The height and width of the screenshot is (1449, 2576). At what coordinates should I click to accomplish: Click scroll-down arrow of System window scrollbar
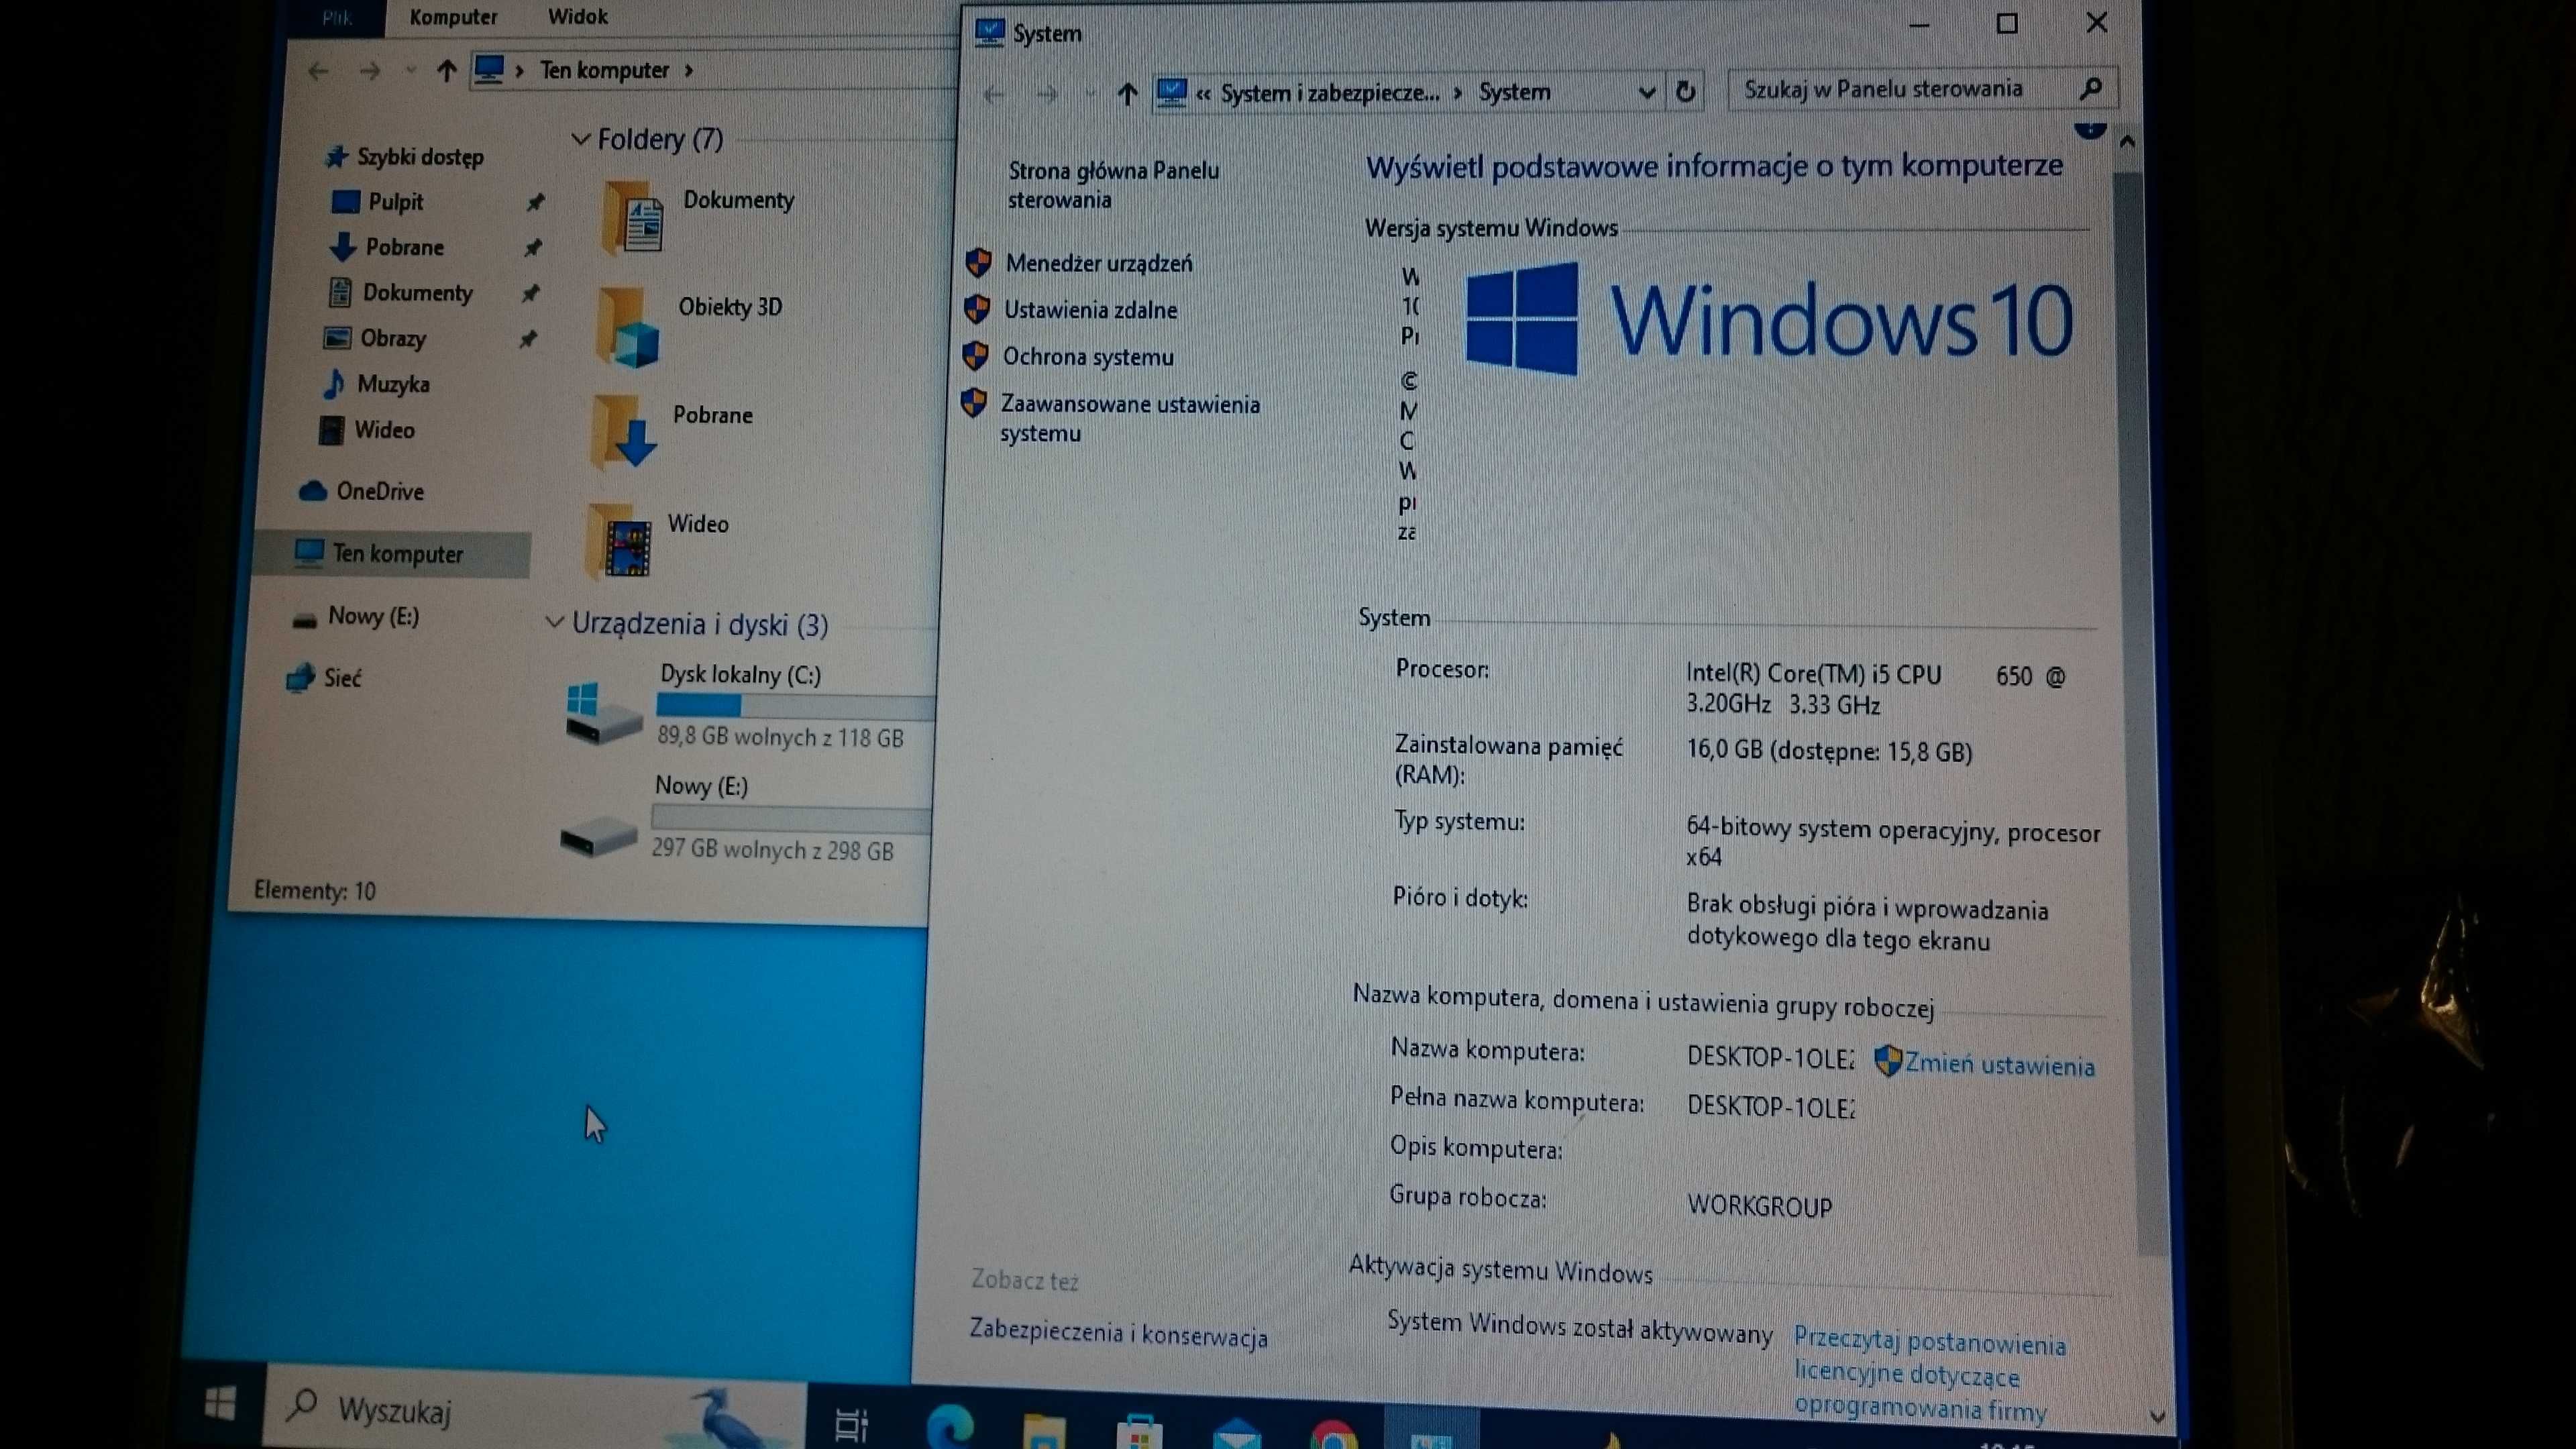(2156, 1416)
